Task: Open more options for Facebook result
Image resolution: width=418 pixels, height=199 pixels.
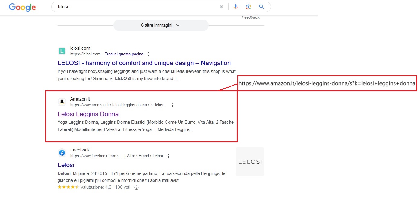Action: pyautogui.click(x=168, y=156)
